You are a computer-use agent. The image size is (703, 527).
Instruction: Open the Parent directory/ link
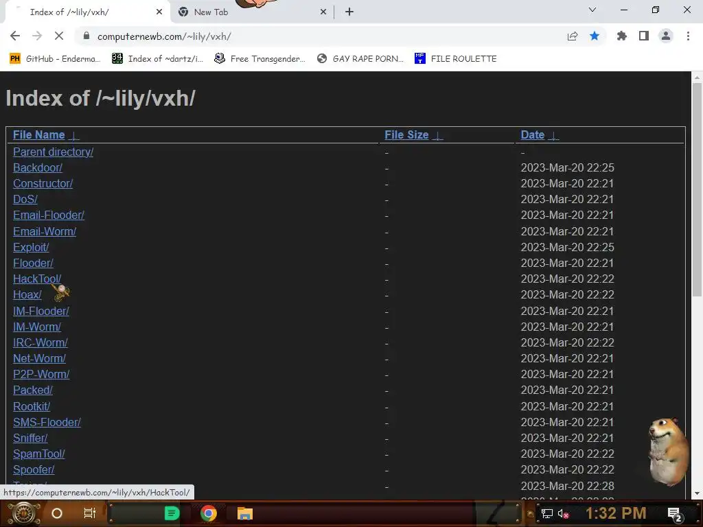tap(53, 152)
